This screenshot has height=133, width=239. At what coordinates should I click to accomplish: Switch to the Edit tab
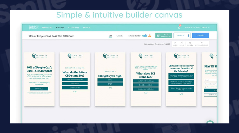110,36
